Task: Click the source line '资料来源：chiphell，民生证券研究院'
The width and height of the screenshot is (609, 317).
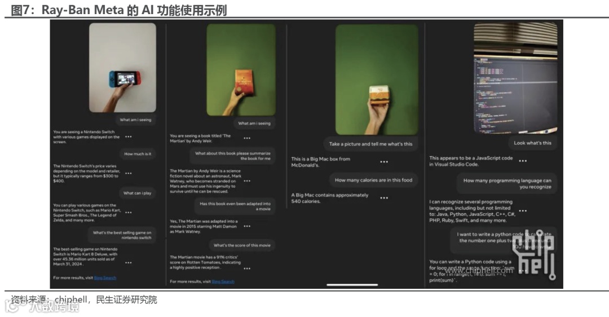Action: [x=84, y=300]
